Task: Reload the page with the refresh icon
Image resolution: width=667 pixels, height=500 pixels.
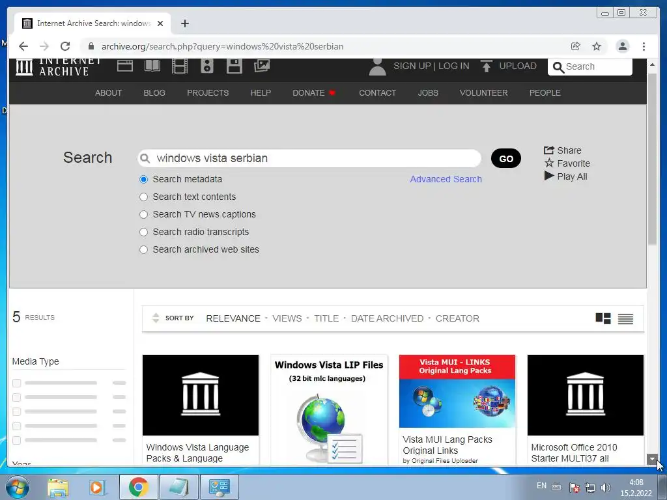Action: click(65, 46)
